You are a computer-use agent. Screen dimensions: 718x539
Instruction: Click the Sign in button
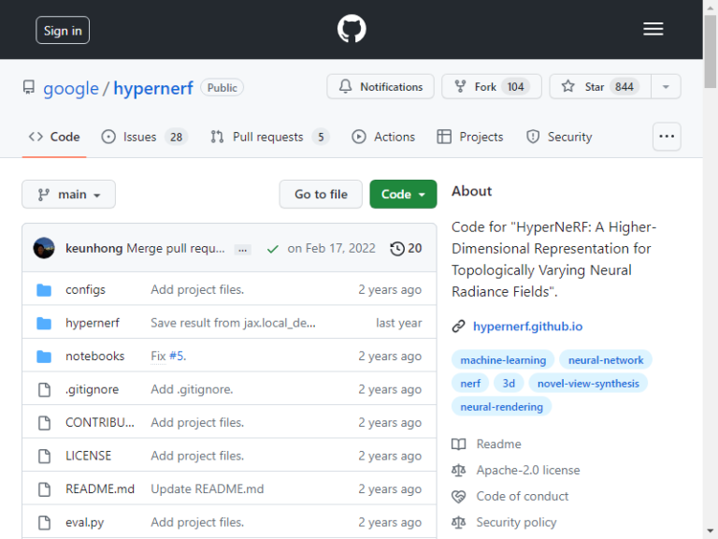[x=63, y=30]
